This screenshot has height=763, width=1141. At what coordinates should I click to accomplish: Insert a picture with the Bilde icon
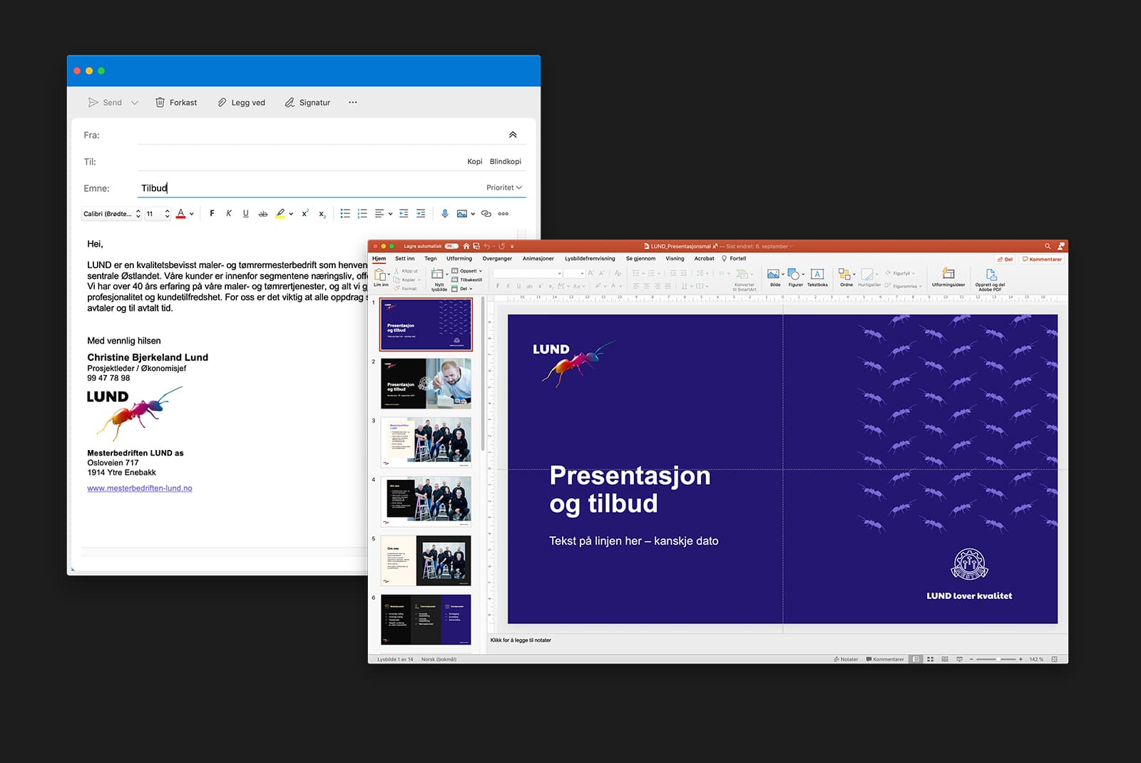tap(773, 275)
